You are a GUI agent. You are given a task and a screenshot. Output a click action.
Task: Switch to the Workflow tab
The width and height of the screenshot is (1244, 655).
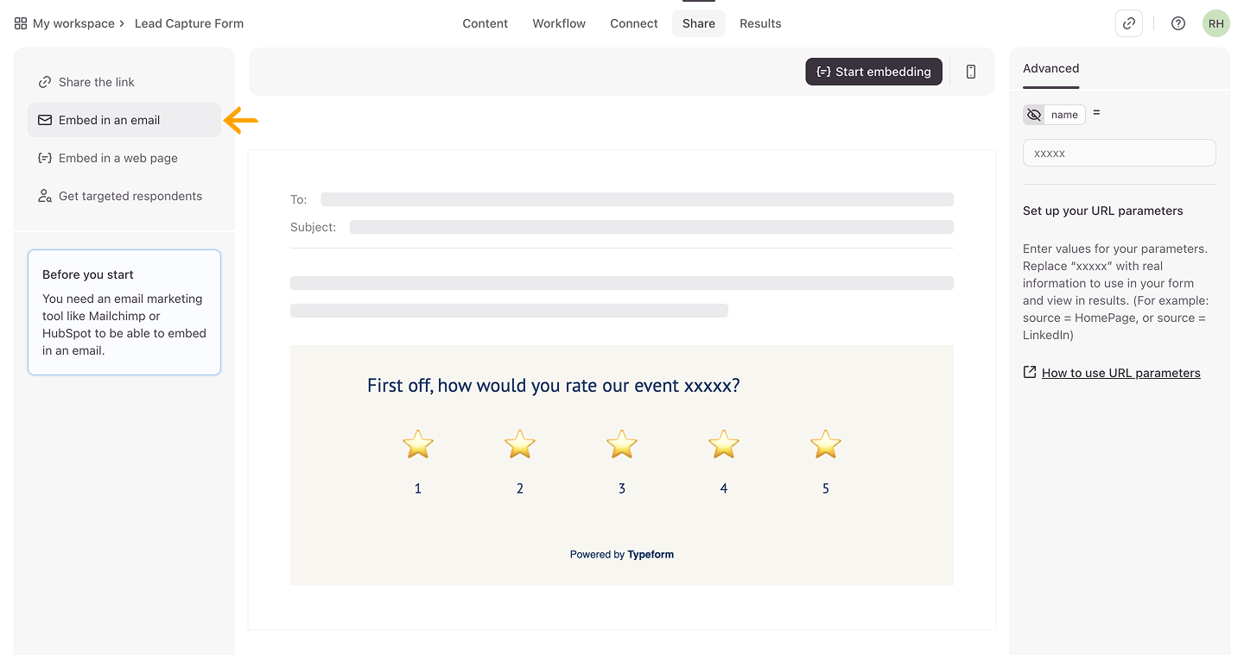click(x=559, y=23)
